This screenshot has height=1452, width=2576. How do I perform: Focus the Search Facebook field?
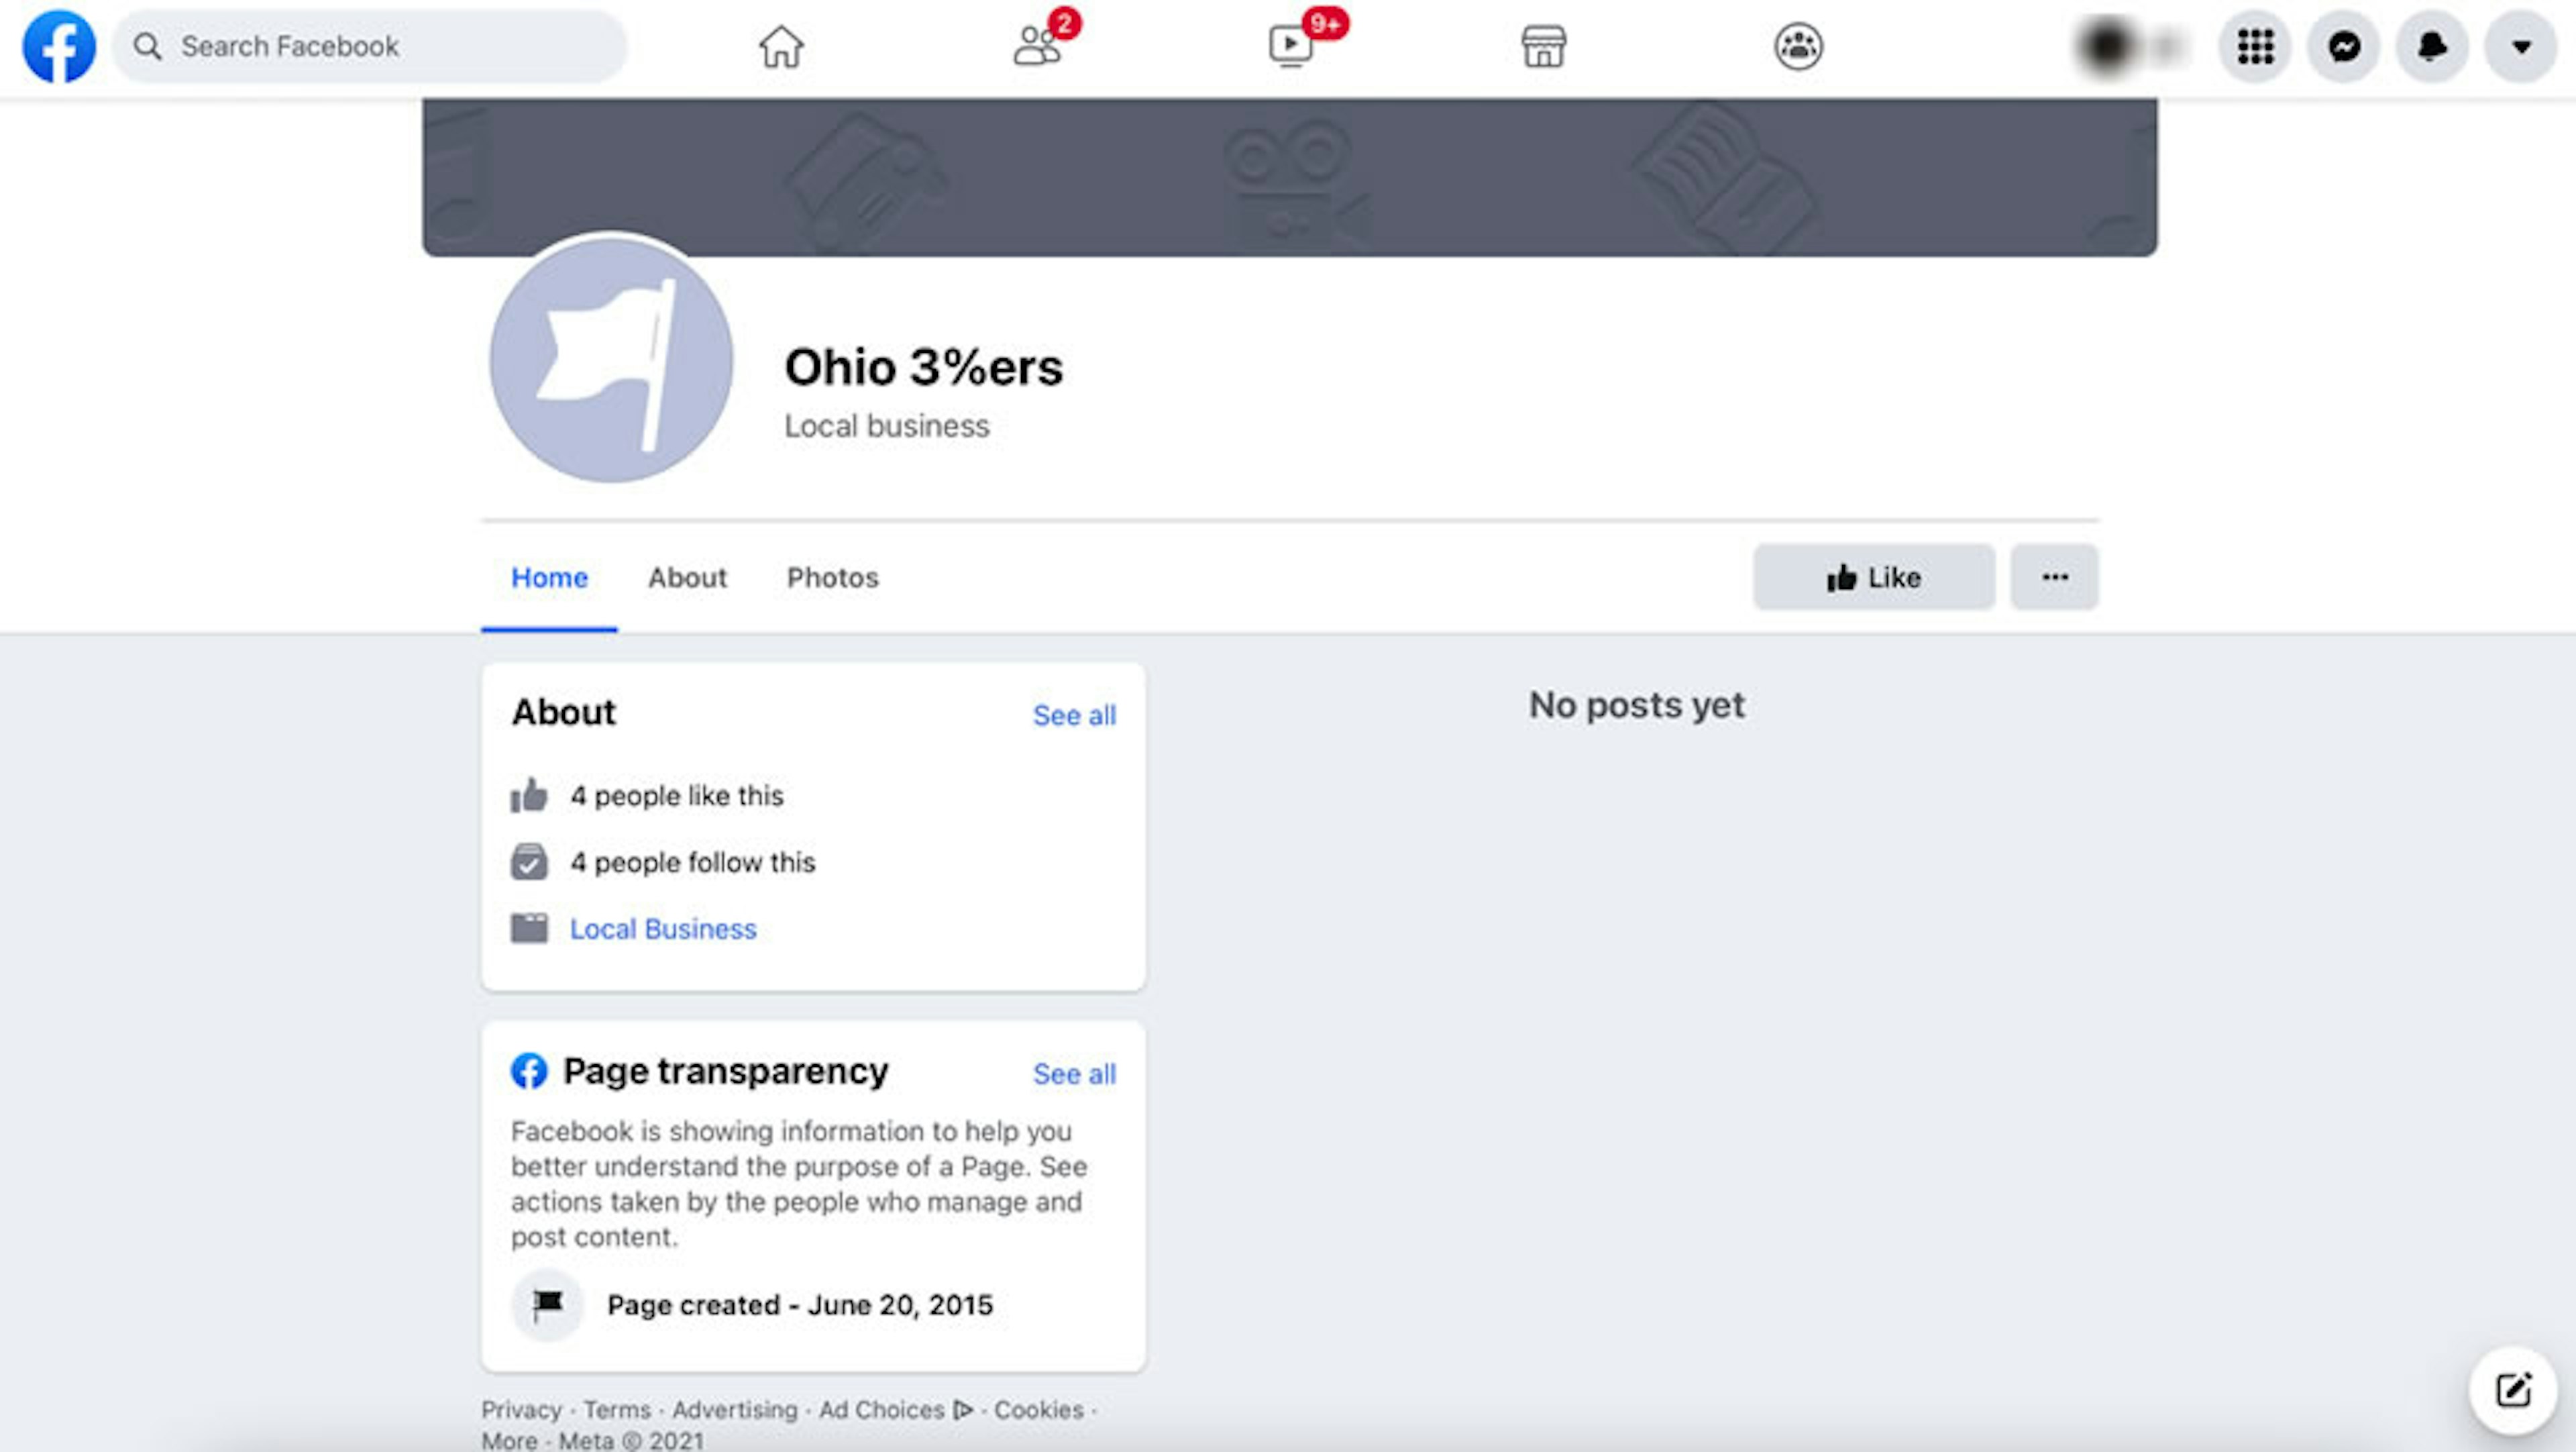369,46
